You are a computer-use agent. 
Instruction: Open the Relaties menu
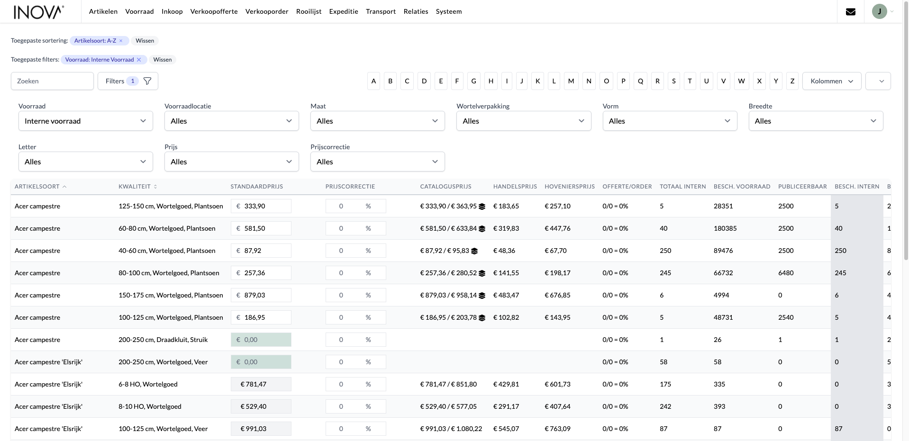[x=416, y=11]
